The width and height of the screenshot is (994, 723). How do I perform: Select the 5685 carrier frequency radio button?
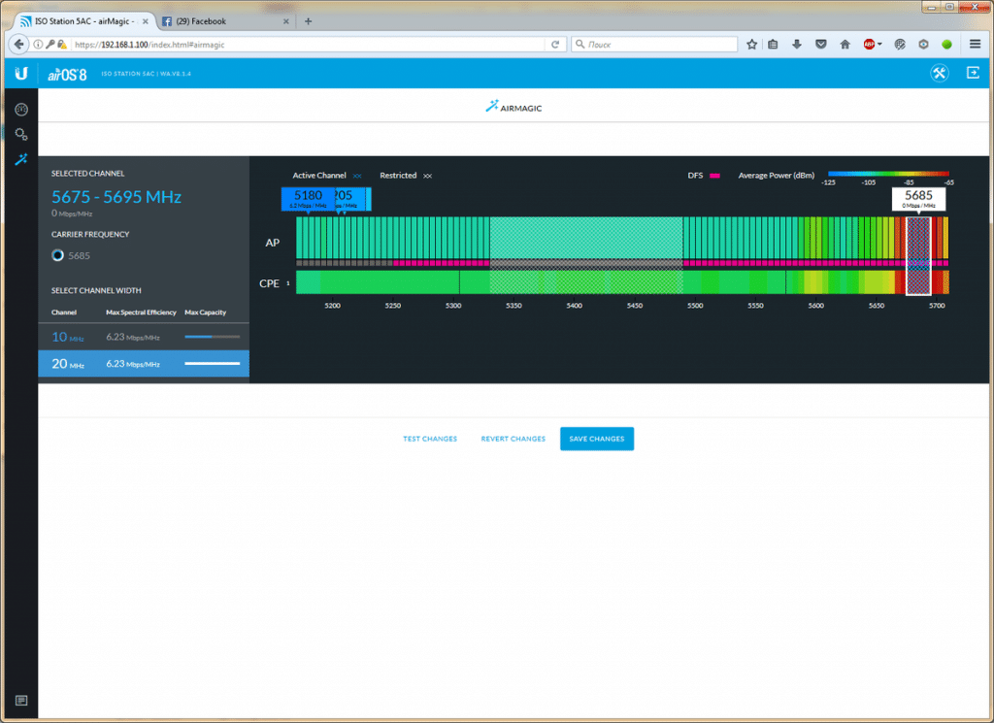pyautogui.click(x=58, y=255)
